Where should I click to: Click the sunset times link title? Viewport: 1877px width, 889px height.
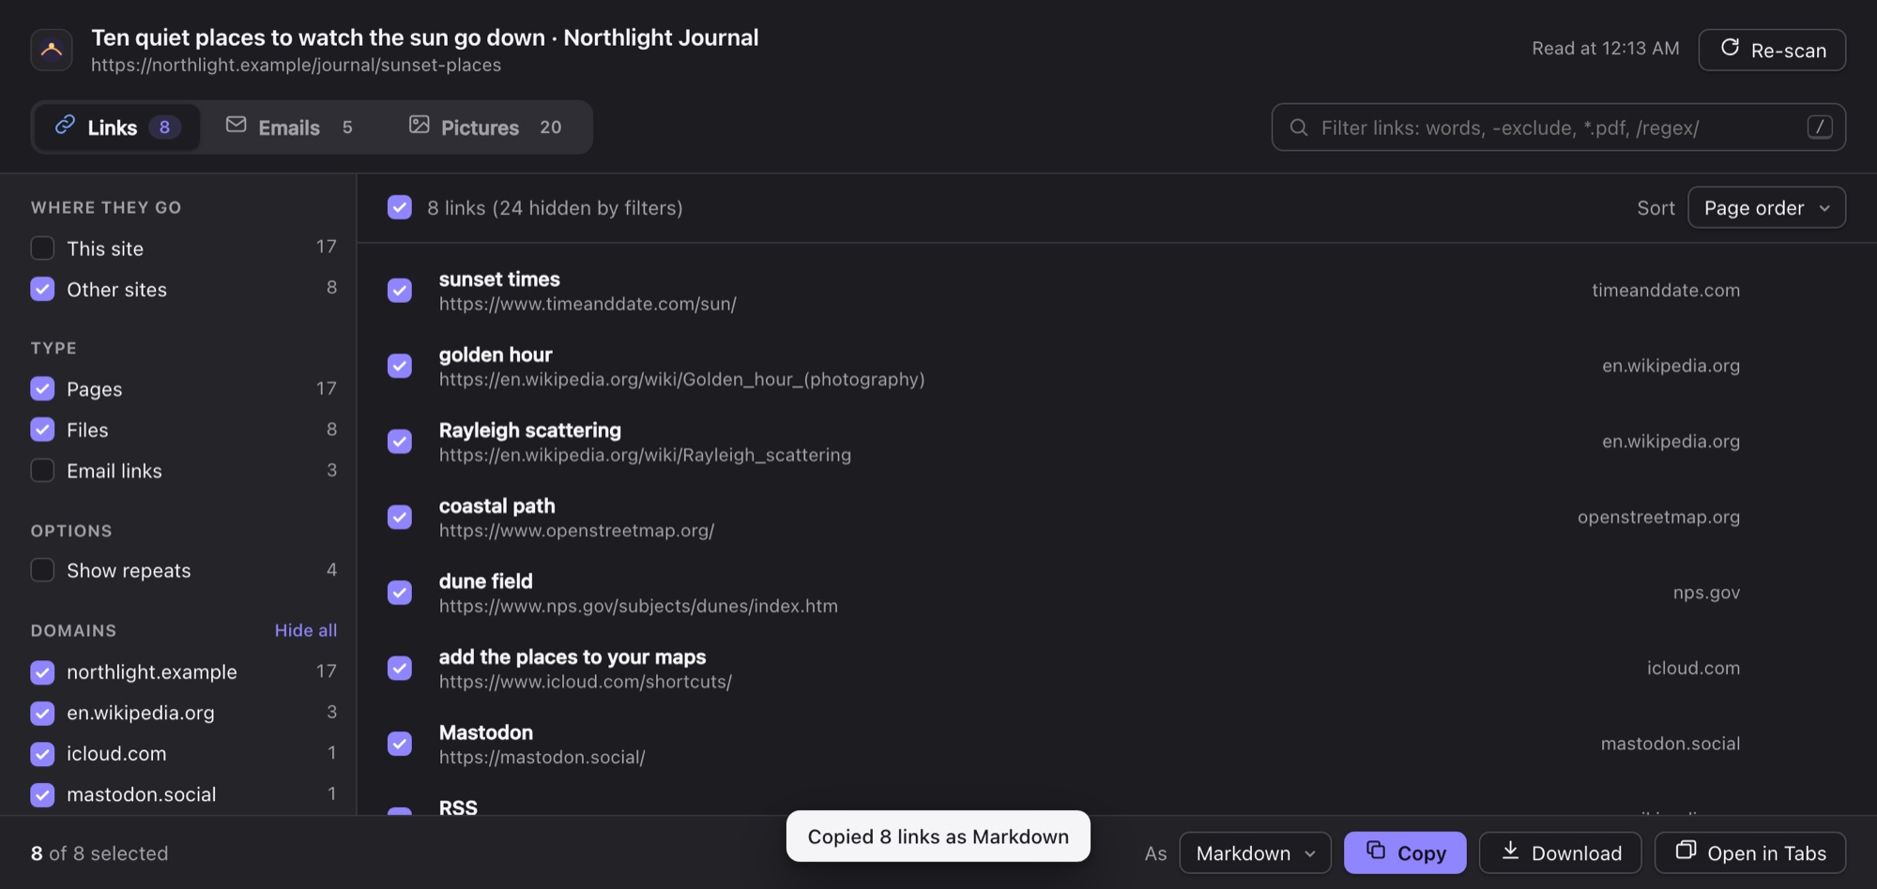[499, 279]
